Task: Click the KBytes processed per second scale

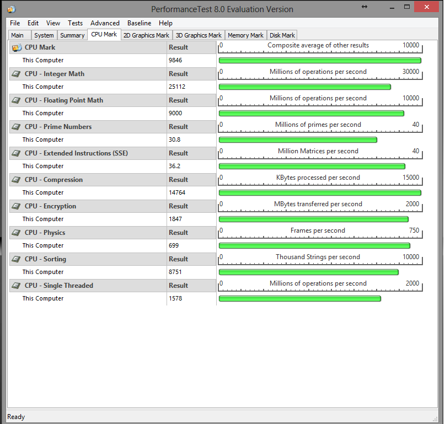Action: point(320,180)
